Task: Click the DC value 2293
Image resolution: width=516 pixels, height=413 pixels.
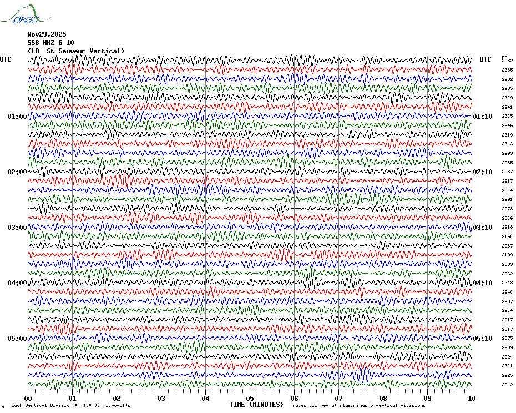Action: [x=507, y=153]
